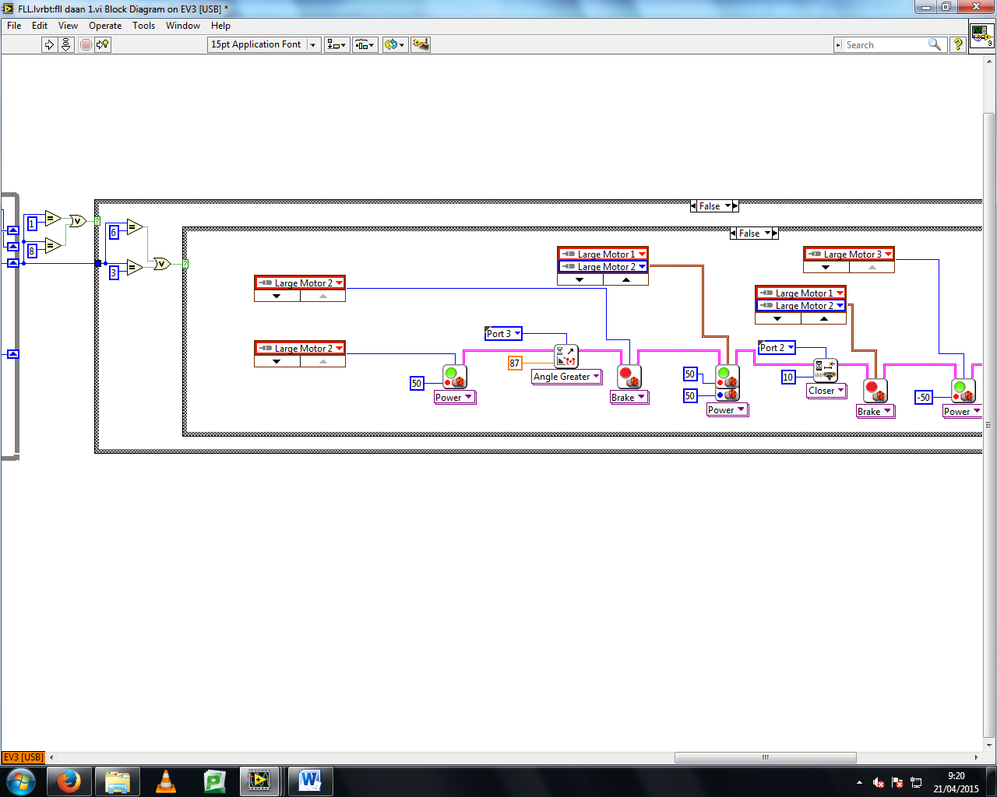
Task: Go to previous case on outer case structure
Action: pyautogui.click(x=693, y=206)
